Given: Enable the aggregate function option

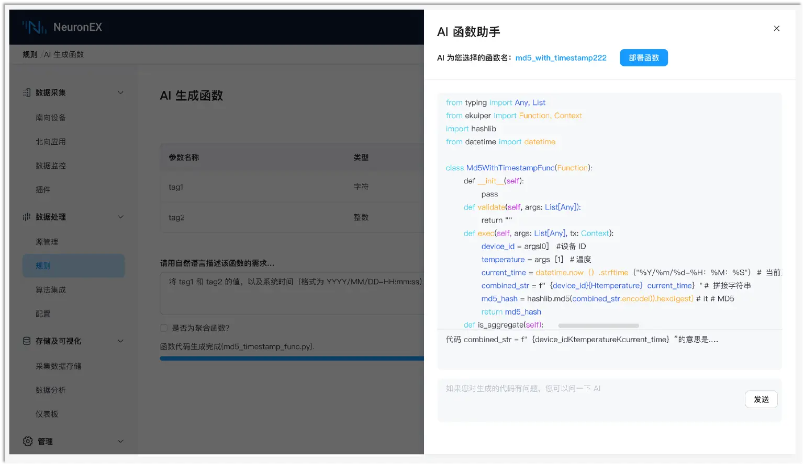Looking at the screenshot, I should (163, 328).
